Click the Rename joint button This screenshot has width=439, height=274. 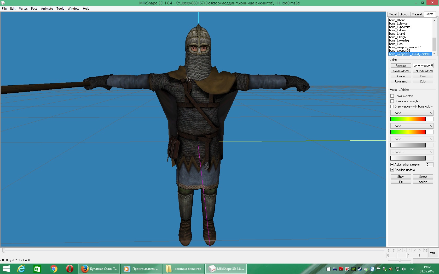click(401, 66)
